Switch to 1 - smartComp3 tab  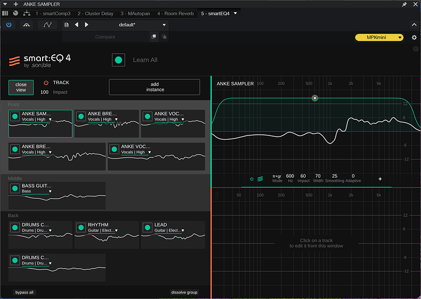point(53,13)
